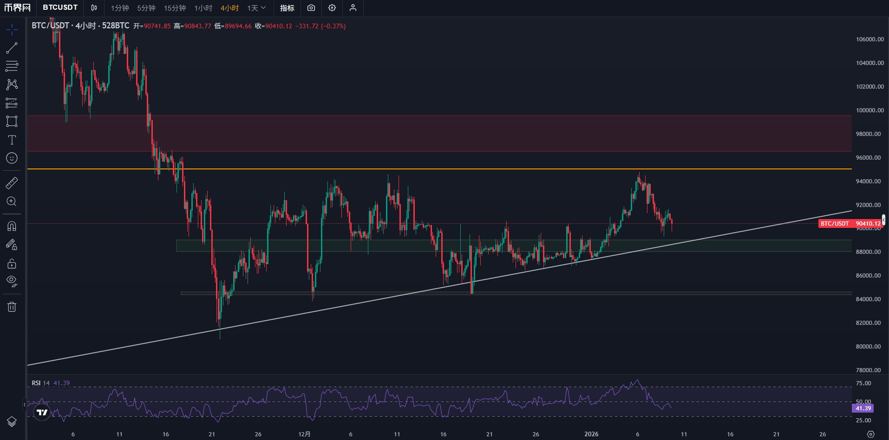Select the ruler measure tool
The image size is (889, 440).
coord(12,183)
